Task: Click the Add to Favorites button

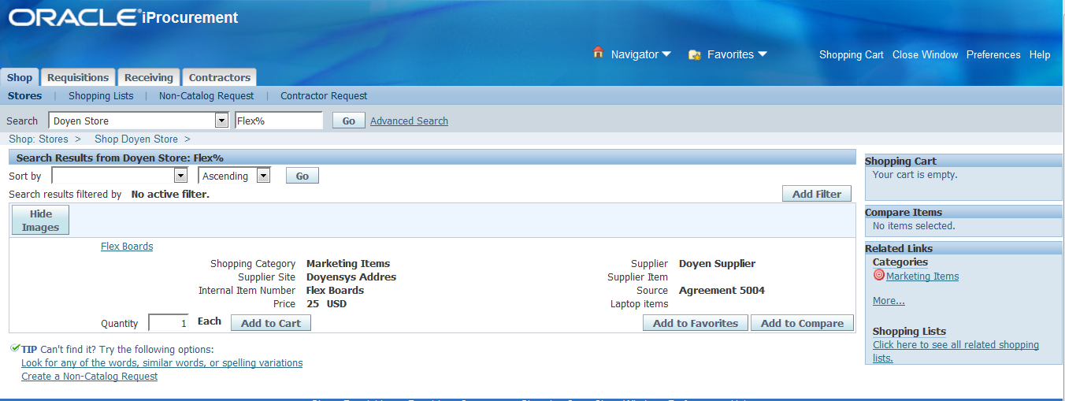Action: click(696, 323)
